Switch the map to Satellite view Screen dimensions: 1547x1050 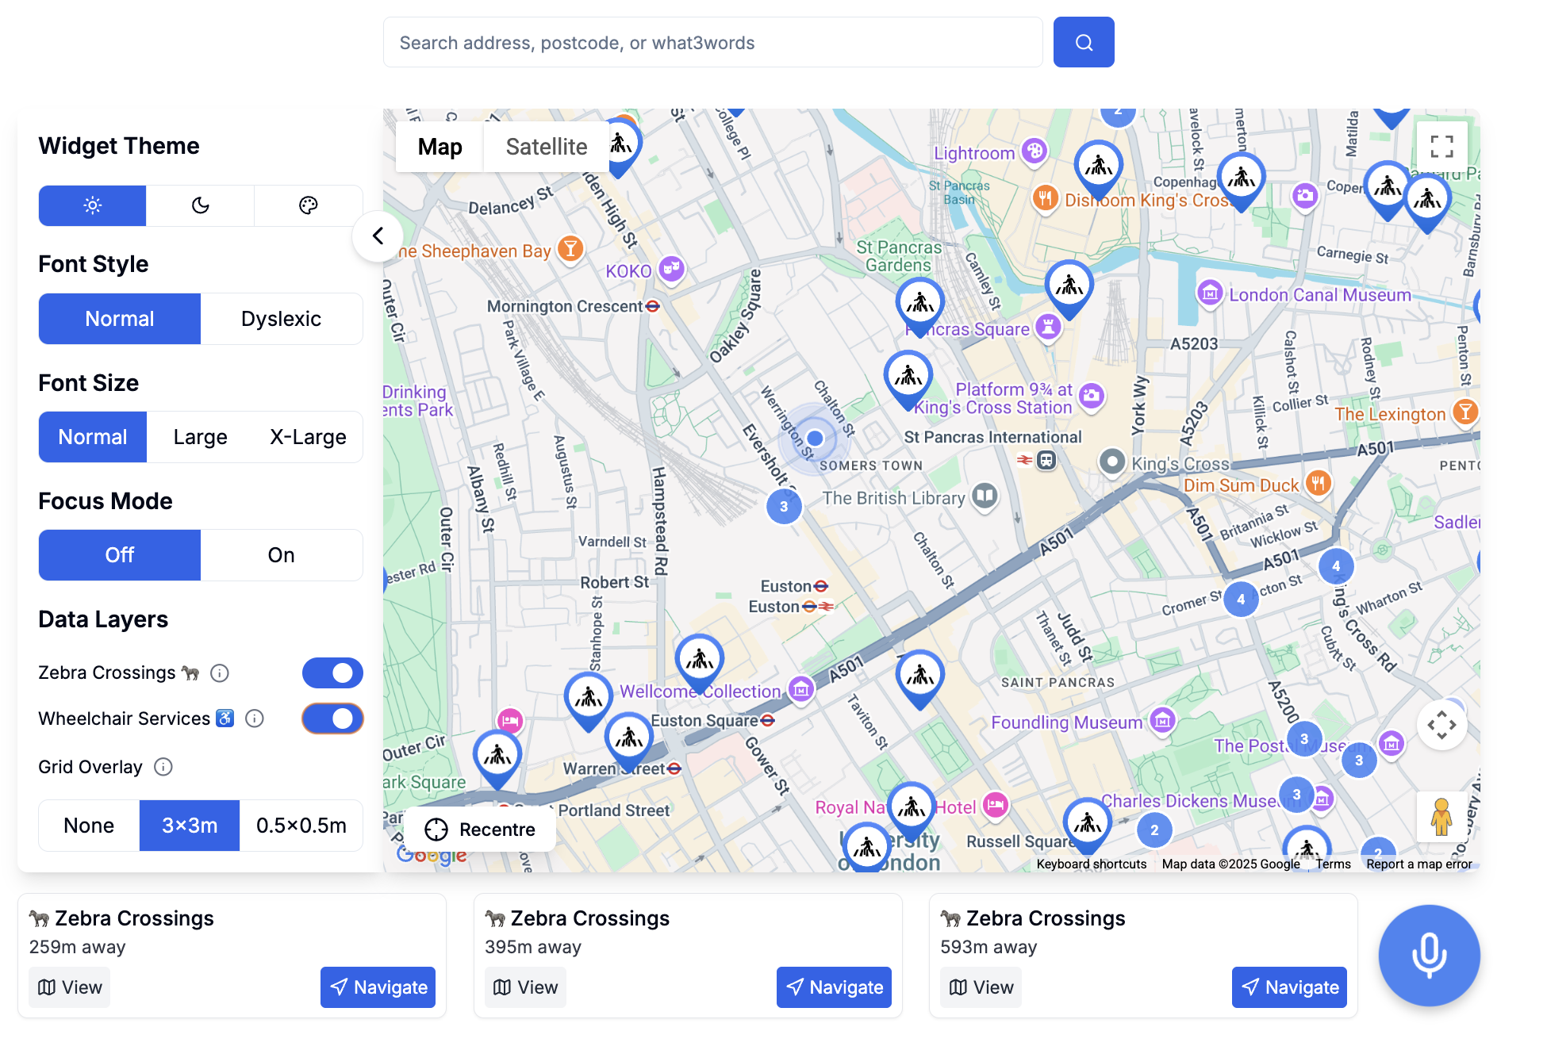tap(546, 147)
